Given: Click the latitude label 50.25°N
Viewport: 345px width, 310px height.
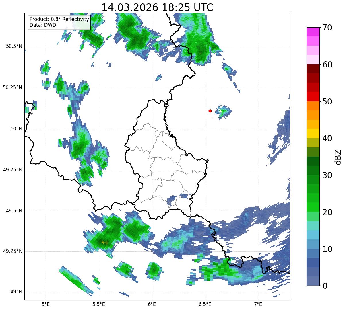Looking at the screenshot, I should pyautogui.click(x=13, y=87).
